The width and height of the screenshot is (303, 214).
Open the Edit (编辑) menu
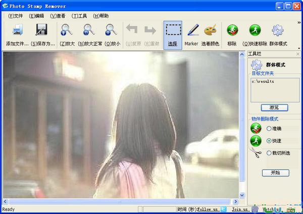[x=36, y=16]
